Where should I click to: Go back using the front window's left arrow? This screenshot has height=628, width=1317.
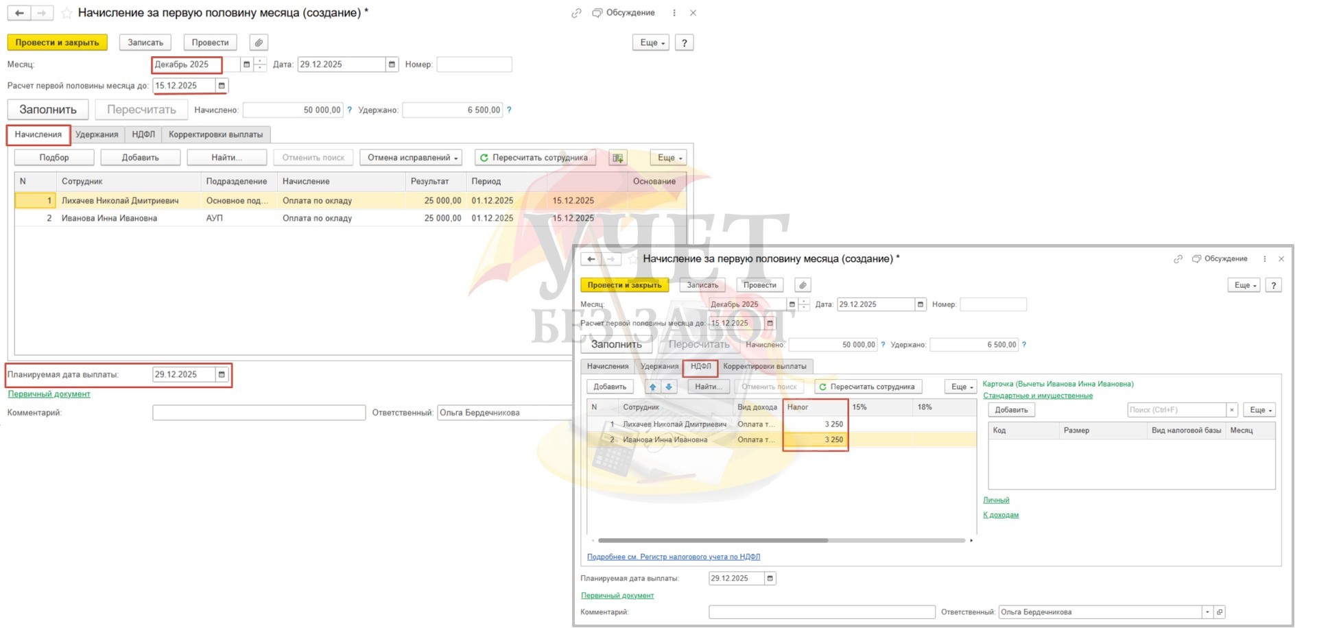pyautogui.click(x=591, y=259)
